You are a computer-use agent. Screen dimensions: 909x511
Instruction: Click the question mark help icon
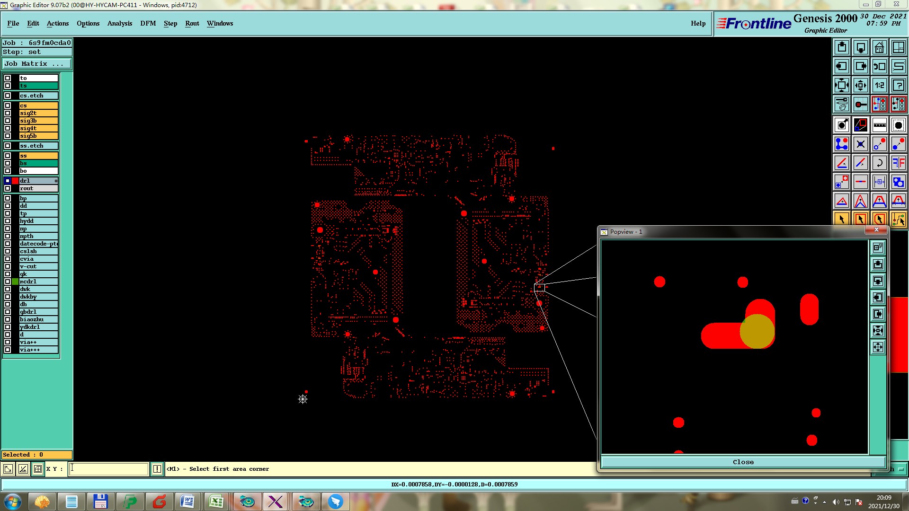pyautogui.click(x=898, y=85)
